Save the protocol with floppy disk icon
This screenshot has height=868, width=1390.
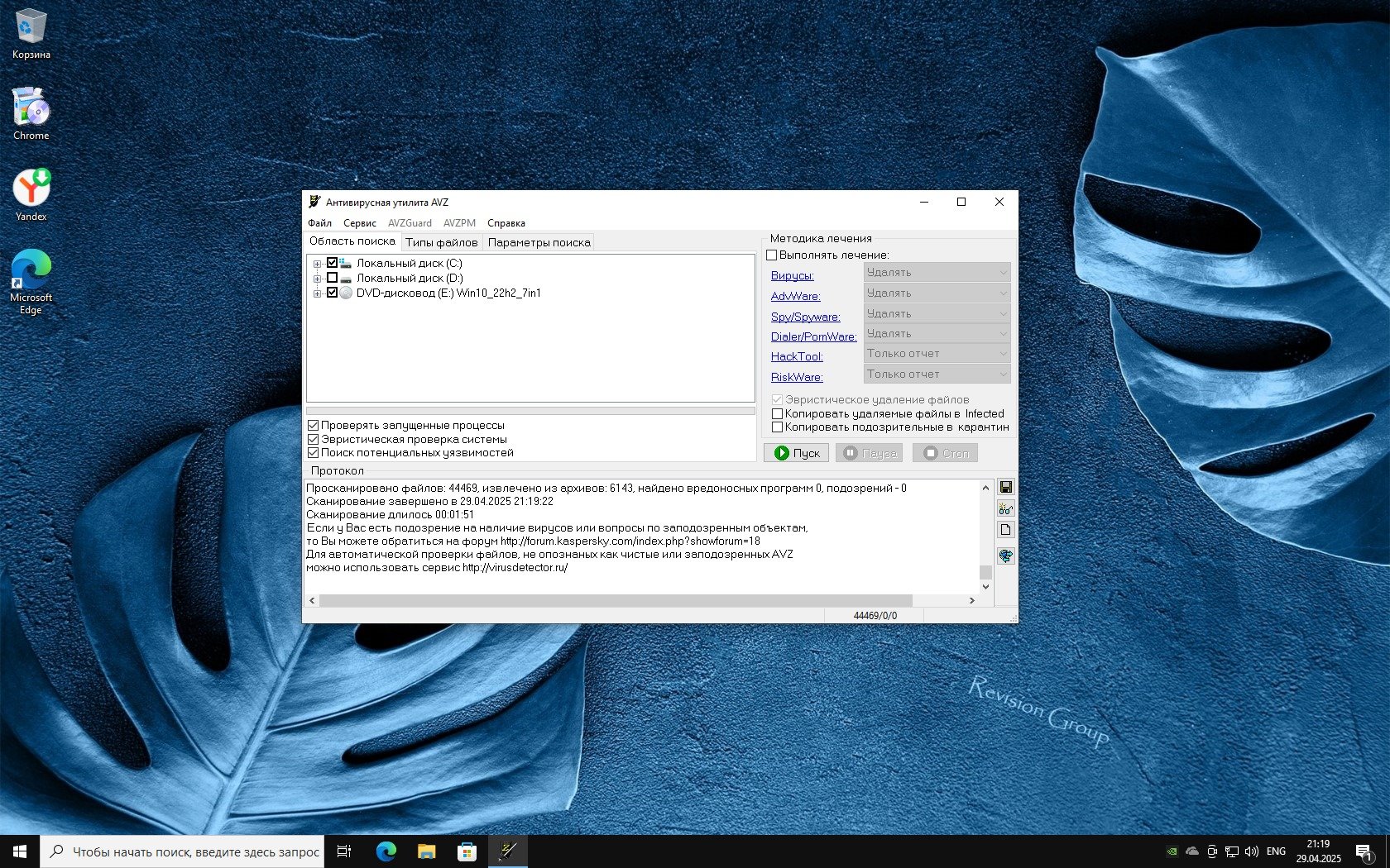1005,488
